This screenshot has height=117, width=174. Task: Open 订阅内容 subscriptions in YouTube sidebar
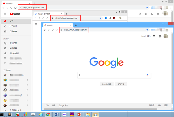pyautogui.click(x=16, y=31)
